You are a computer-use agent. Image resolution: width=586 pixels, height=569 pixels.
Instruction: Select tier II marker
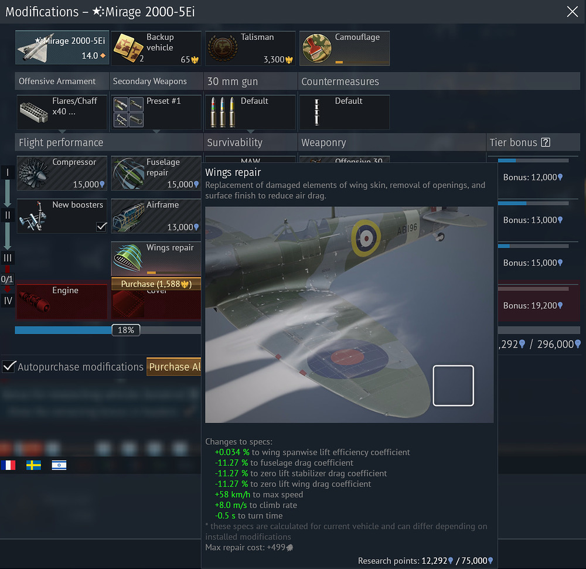click(8, 215)
